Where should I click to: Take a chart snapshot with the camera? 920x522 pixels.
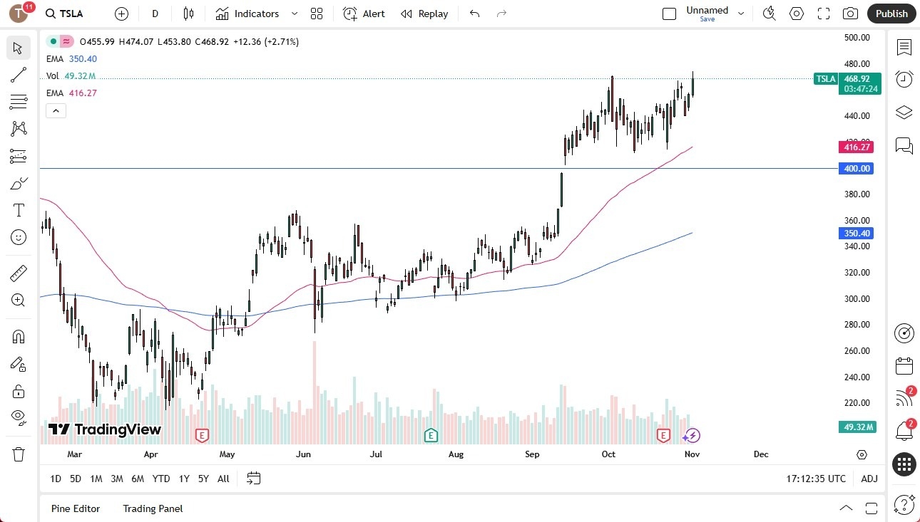(851, 14)
